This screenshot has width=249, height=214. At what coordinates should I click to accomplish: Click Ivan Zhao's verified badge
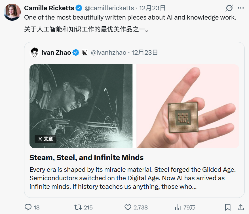point(76,52)
